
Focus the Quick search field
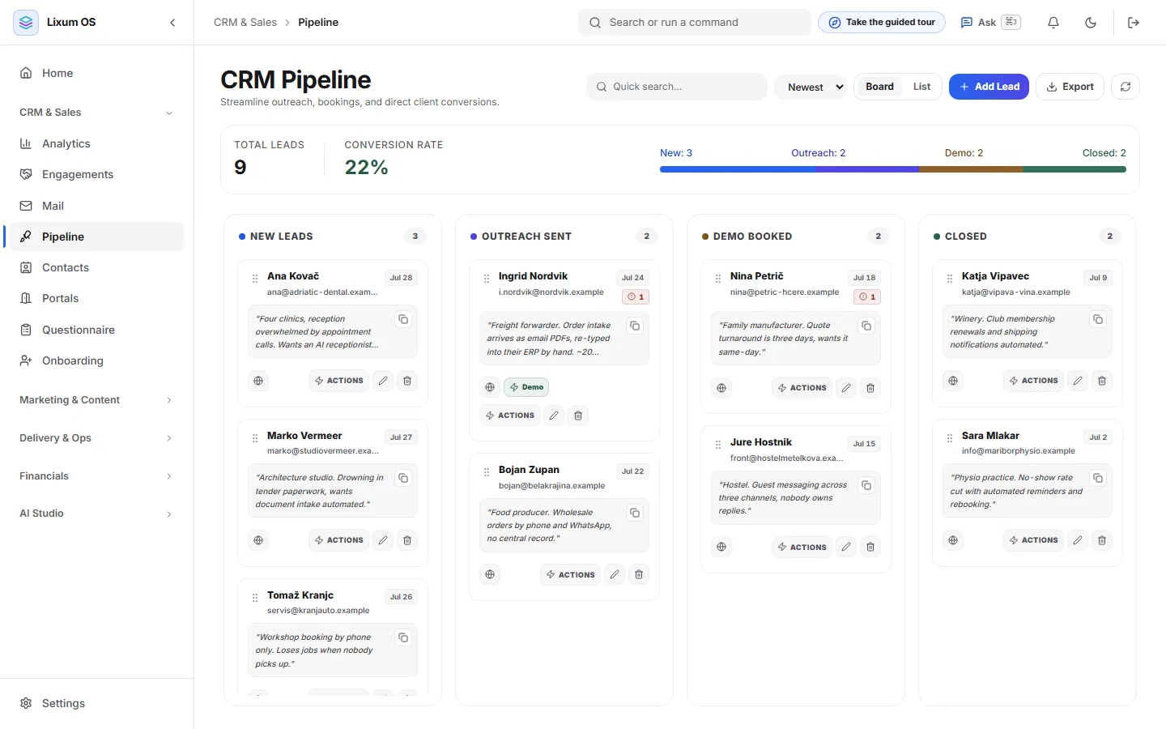point(677,87)
